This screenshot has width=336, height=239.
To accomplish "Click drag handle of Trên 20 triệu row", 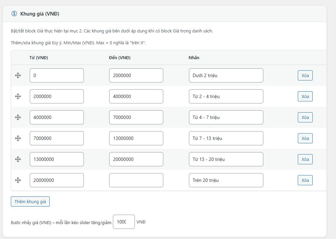I will (x=18, y=180).
